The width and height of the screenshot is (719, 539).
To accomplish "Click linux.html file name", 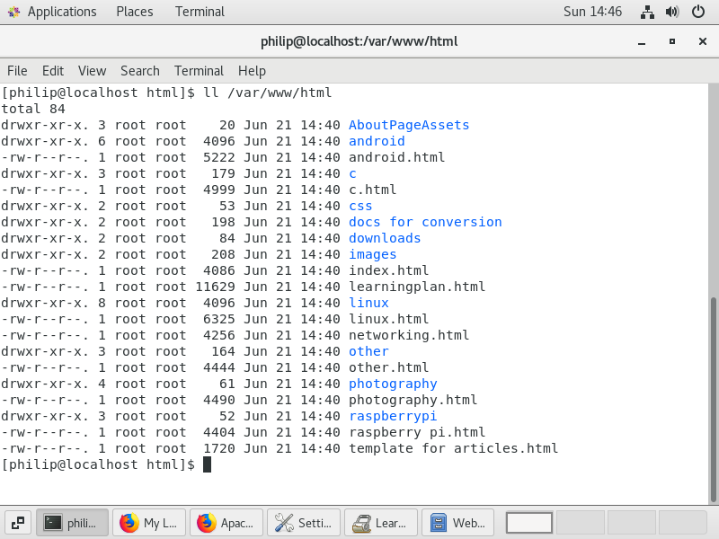I will point(388,319).
